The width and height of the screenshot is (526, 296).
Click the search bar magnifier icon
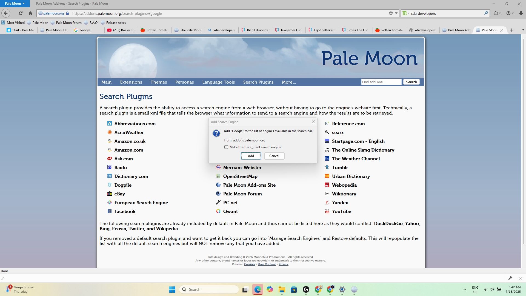click(x=486, y=13)
